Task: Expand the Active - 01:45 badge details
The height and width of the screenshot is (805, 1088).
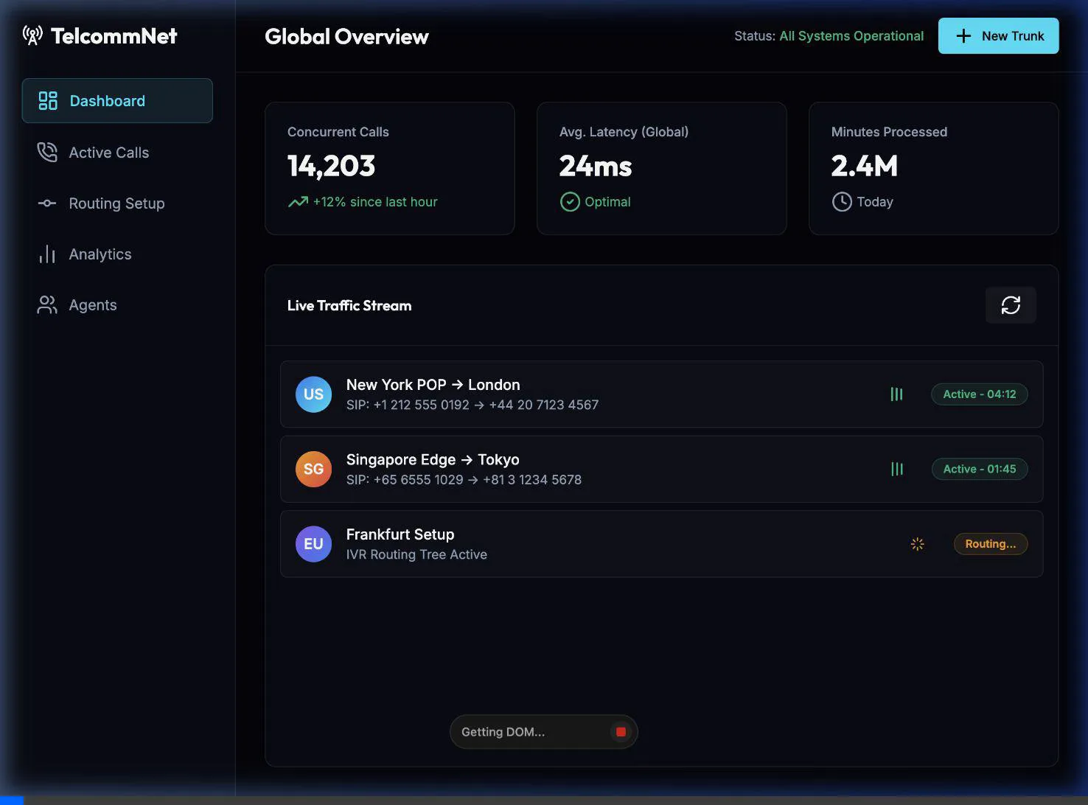Action: (979, 469)
